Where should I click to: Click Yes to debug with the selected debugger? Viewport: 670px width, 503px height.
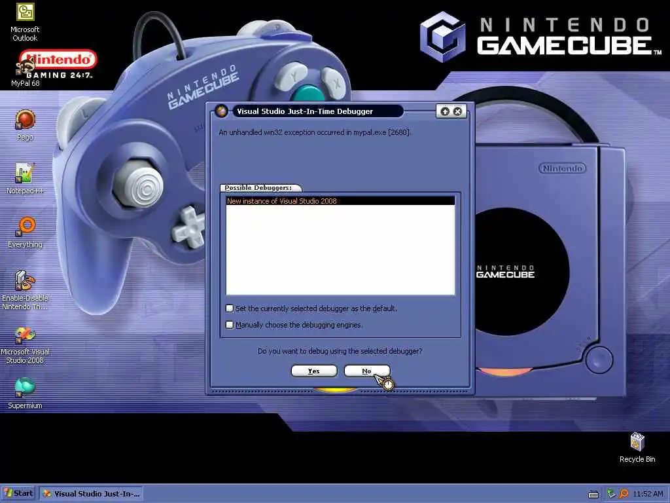(314, 371)
